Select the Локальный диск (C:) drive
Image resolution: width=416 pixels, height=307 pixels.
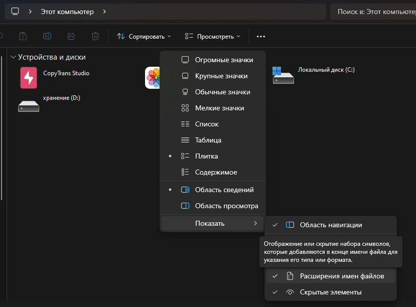[283, 75]
